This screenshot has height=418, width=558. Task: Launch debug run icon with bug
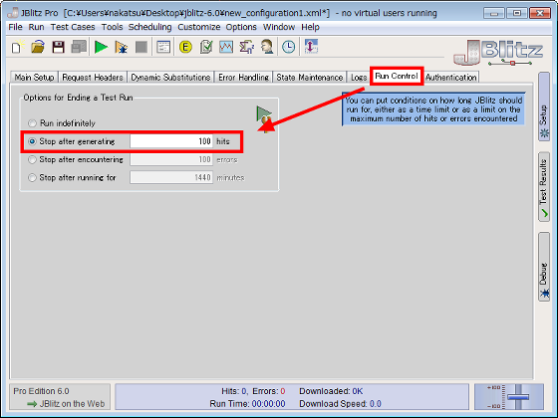click(x=121, y=47)
